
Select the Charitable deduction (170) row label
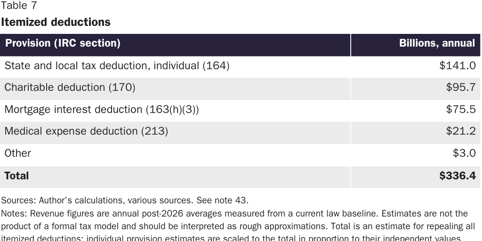coord(70,88)
